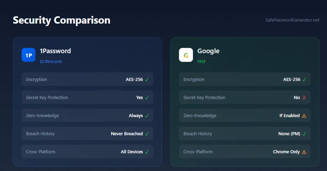This screenshot has width=327, height=171.
Task: Click checkmark next to 1Password AES-256
Action: pos(147,80)
